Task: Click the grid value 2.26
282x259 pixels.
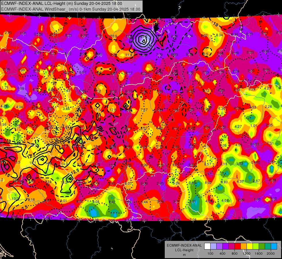Action: click(x=268, y=106)
